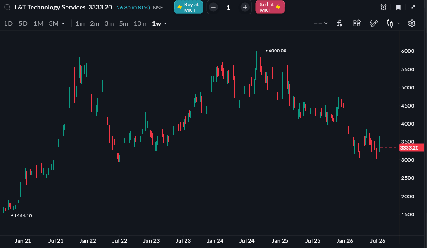Select the crosshair cursor tool
The width and height of the screenshot is (427, 248).
click(318, 23)
